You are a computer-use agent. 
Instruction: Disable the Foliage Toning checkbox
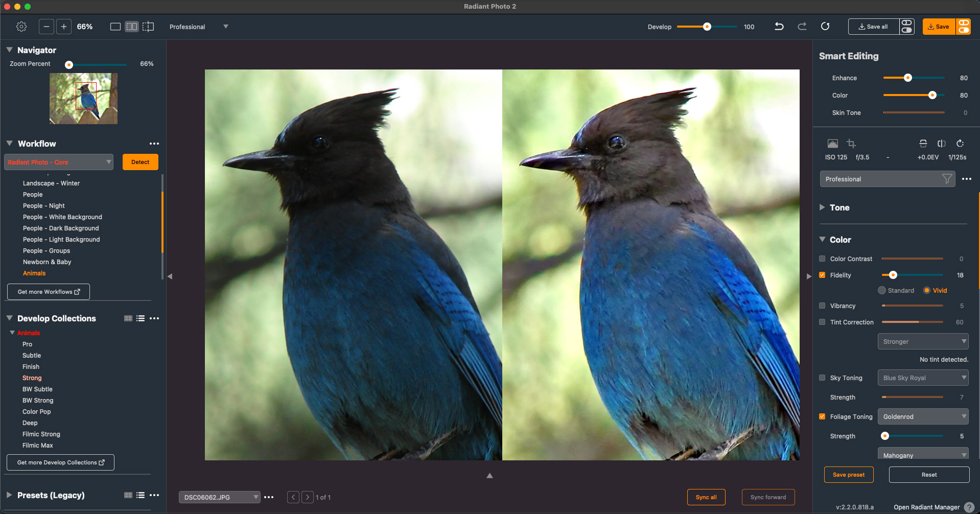pyautogui.click(x=822, y=416)
